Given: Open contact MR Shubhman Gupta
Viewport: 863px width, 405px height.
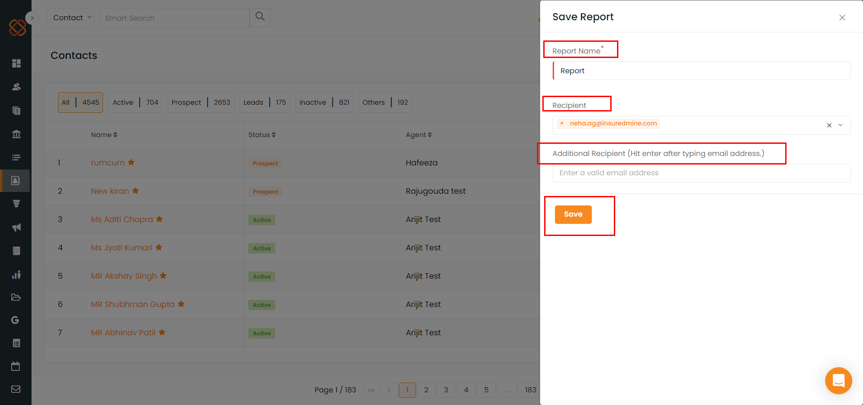Looking at the screenshot, I should (x=133, y=304).
